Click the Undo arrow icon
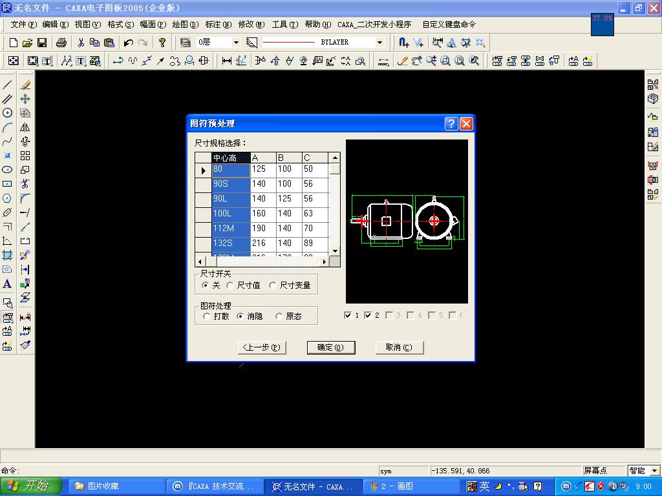Screen dimensions: 662x496 pos(129,42)
